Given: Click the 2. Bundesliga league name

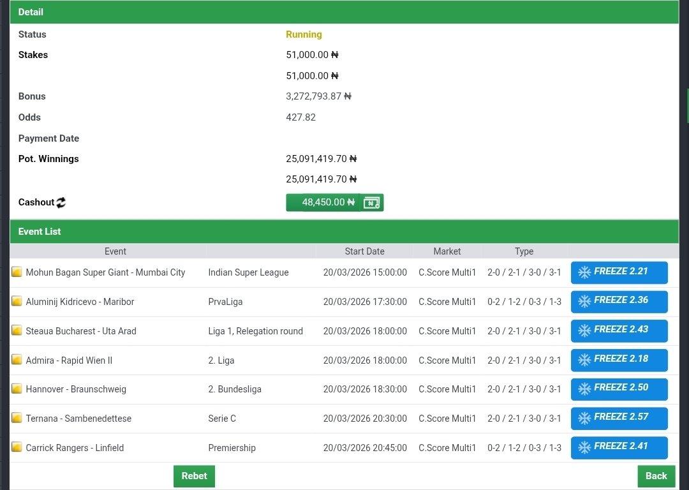Looking at the screenshot, I should (235, 389).
